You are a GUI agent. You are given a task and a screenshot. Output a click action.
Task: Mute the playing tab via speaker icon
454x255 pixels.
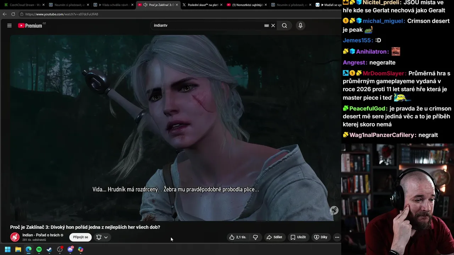145,5
